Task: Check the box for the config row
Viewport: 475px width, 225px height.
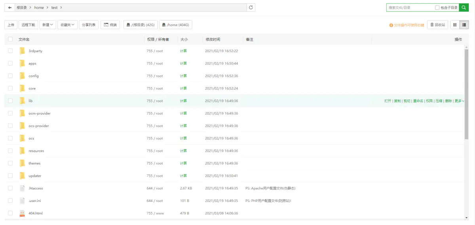Action: (x=10, y=76)
